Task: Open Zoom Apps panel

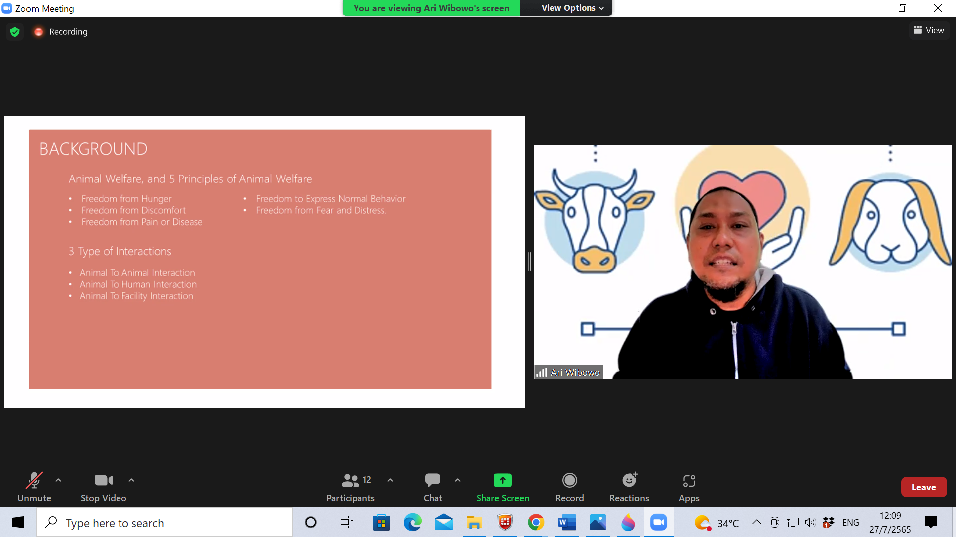Action: (689, 487)
